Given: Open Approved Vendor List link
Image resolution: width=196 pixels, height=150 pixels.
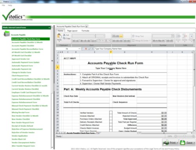Looking at the screenshot, I should click(x=20, y=59).
